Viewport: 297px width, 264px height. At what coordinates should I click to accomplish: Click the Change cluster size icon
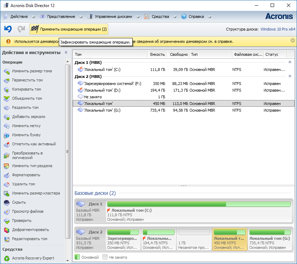pyautogui.click(x=7, y=193)
